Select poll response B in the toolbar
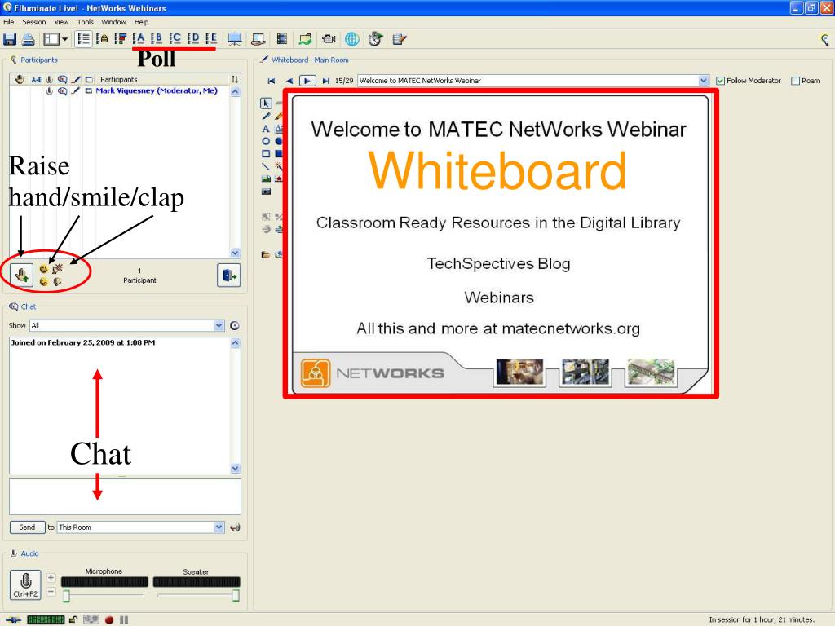Image resolution: width=835 pixels, height=626 pixels. (x=157, y=39)
